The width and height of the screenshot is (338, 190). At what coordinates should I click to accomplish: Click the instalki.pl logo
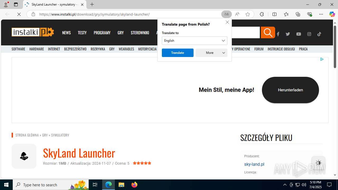coord(33,32)
